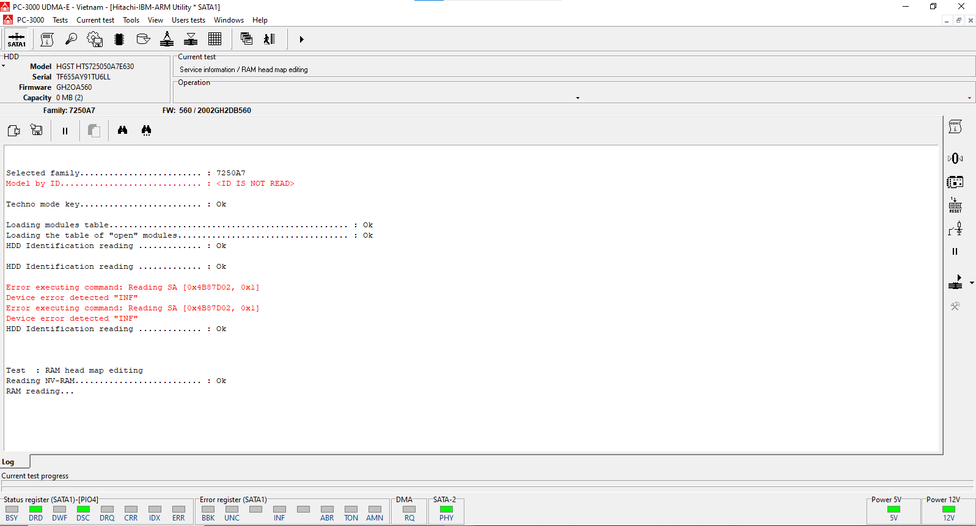
Task: Open the PC-3000 menu
Action: tap(31, 20)
